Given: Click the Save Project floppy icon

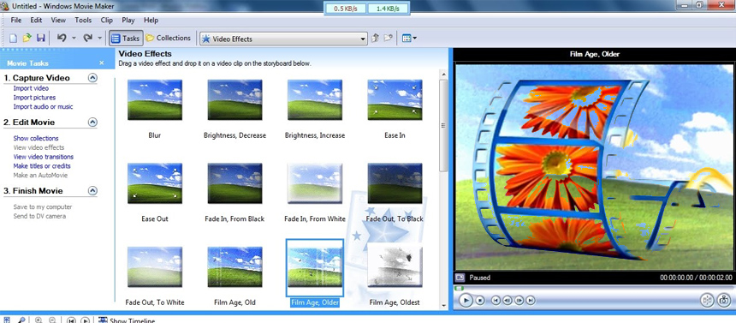Looking at the screenshot, I should (x=41, y=39).
